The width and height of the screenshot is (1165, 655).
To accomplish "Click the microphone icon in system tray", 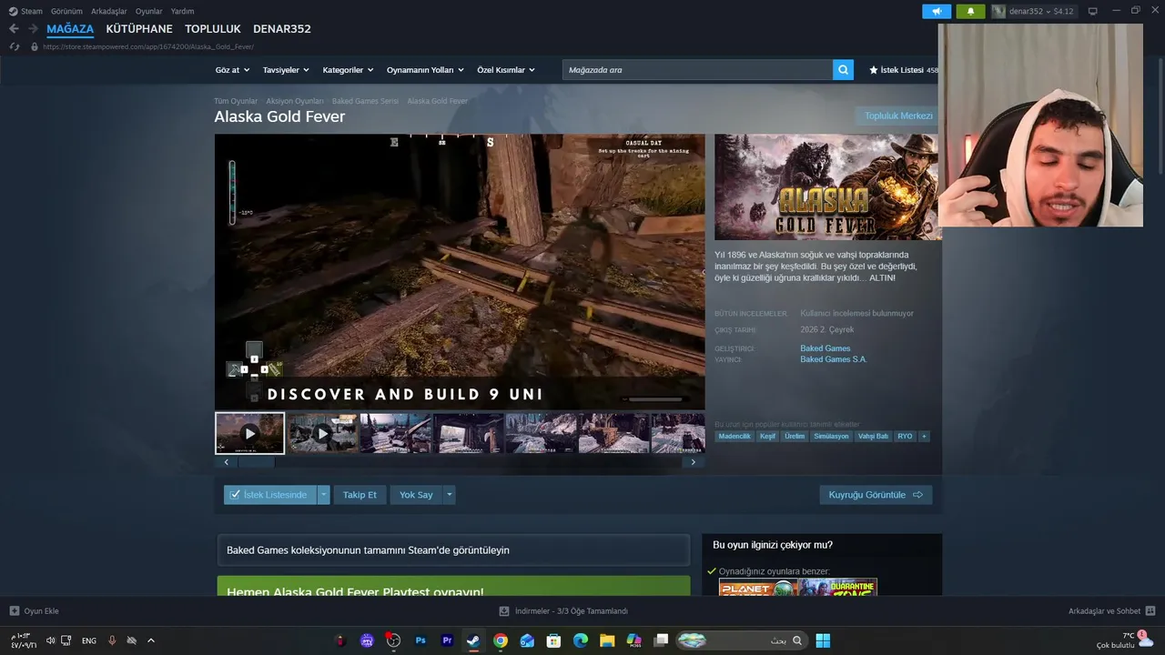I will pos(112,640).
